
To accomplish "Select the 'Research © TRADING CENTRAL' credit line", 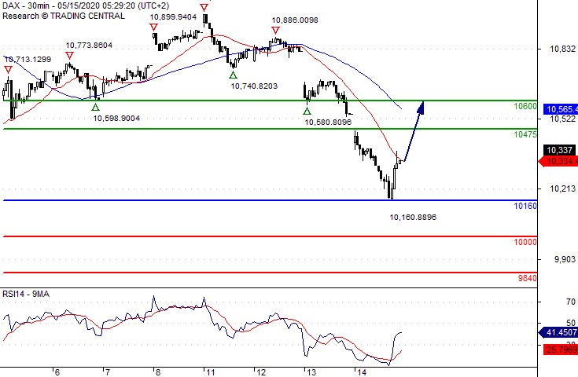I will point(64,16).
